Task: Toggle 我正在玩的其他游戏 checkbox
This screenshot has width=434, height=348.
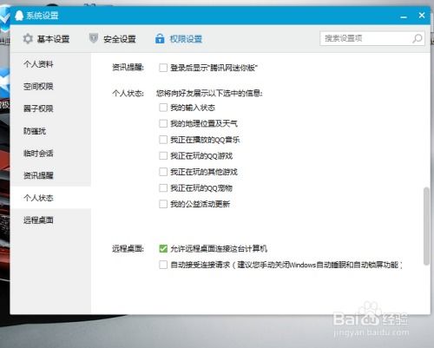Action: pos(163,172)
